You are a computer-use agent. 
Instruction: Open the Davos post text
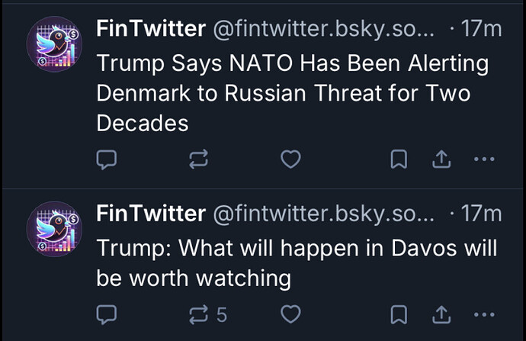click(296, 263)
